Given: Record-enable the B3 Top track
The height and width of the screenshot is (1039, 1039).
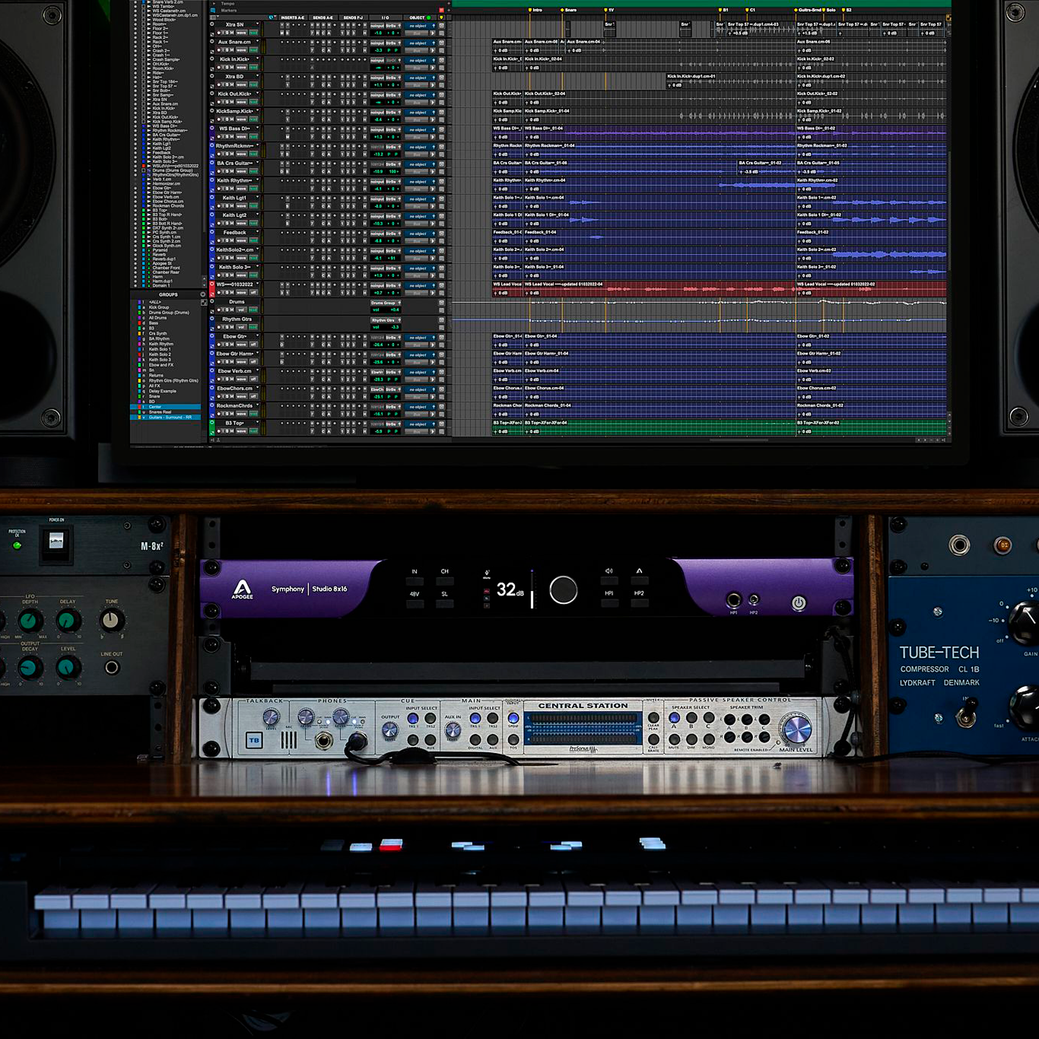Looking at the screenshot, I should point(219,431).
